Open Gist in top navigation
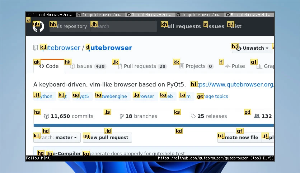Image resolution: width=300 pixels, height=173 pixels. (x=236, y=26)
